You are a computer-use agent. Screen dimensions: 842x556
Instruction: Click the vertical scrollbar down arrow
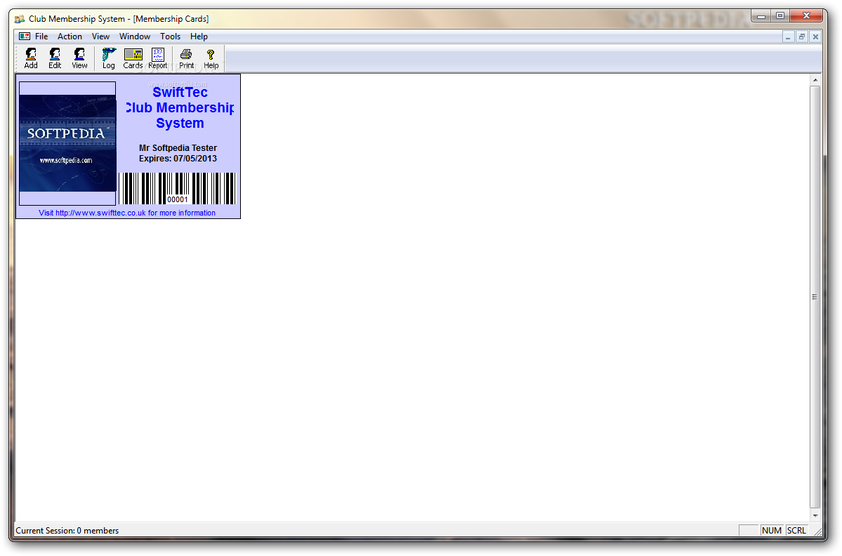(x=815, y=515)
